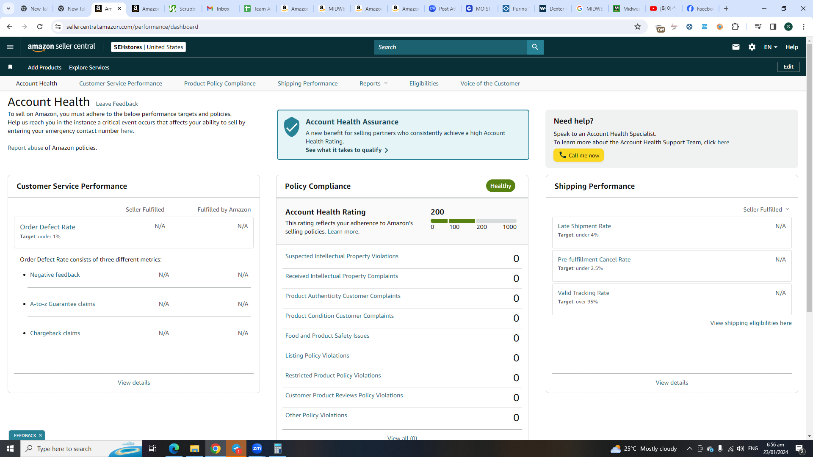Click View shipping eligibilities here
This screenshot has height=457, width=813.
751,323
